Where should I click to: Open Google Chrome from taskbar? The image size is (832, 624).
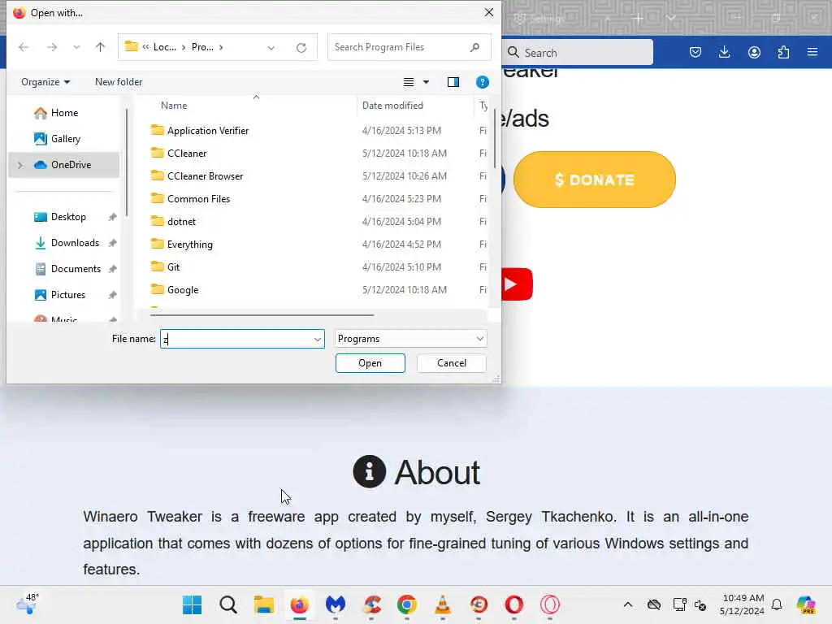coord(407,604)
